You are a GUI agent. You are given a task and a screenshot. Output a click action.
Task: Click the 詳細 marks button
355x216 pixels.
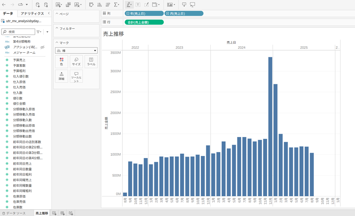click(x=62, y=76)
